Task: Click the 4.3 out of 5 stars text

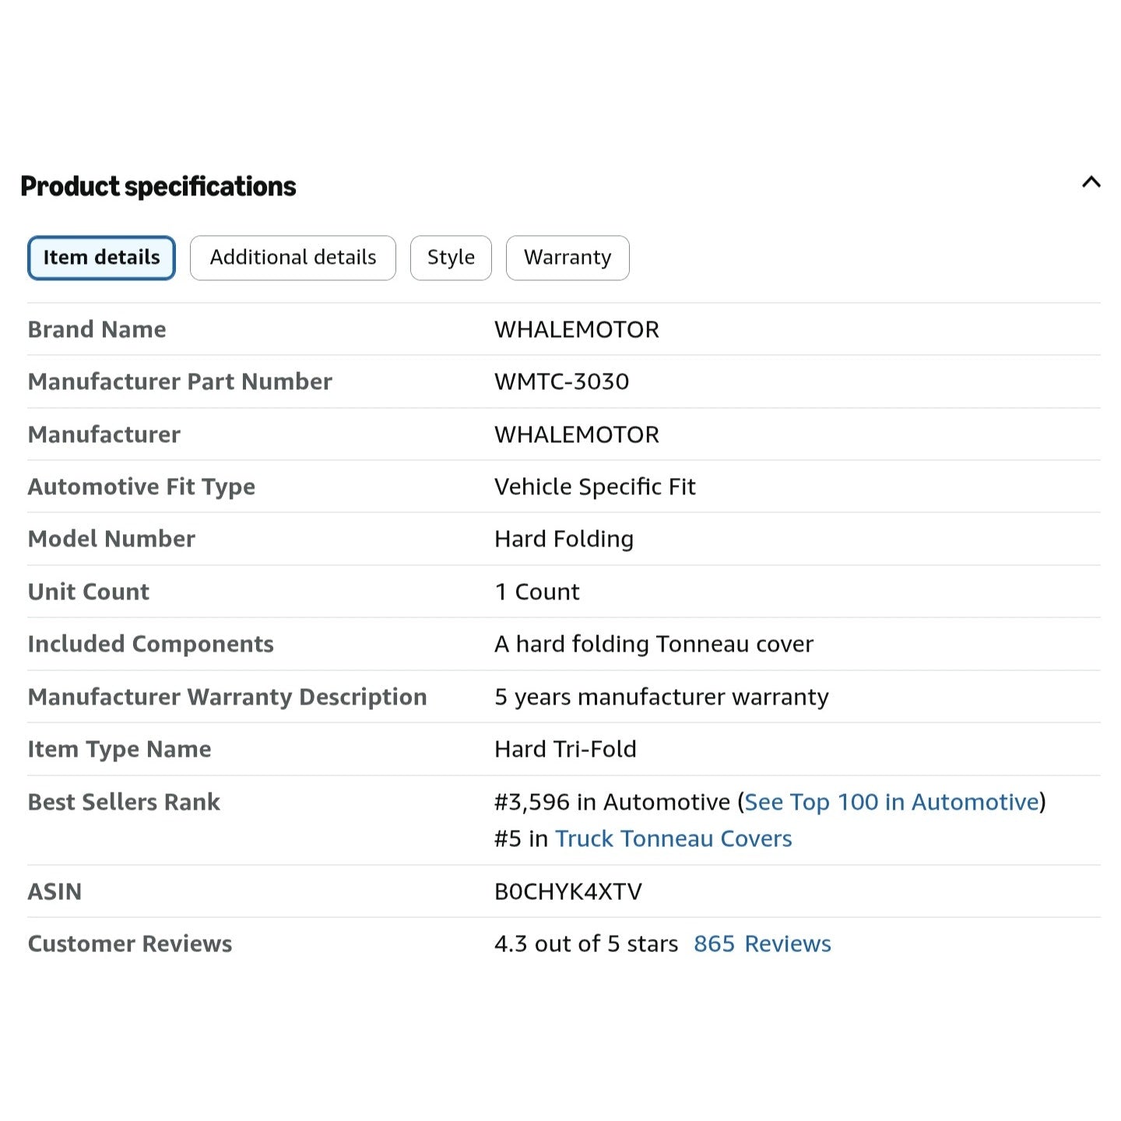Action: click(586, 944)
